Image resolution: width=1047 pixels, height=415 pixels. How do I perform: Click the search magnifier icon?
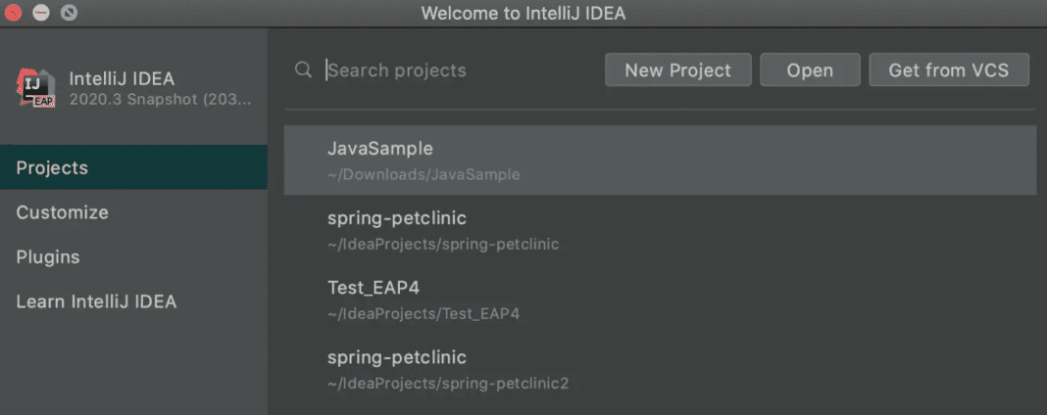304,70
